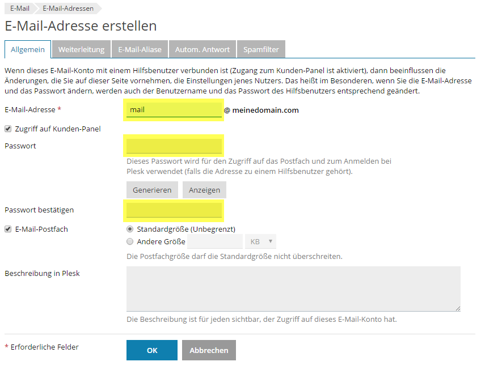Switch to Autom. Antwort tab

click(x=202, y=49)
